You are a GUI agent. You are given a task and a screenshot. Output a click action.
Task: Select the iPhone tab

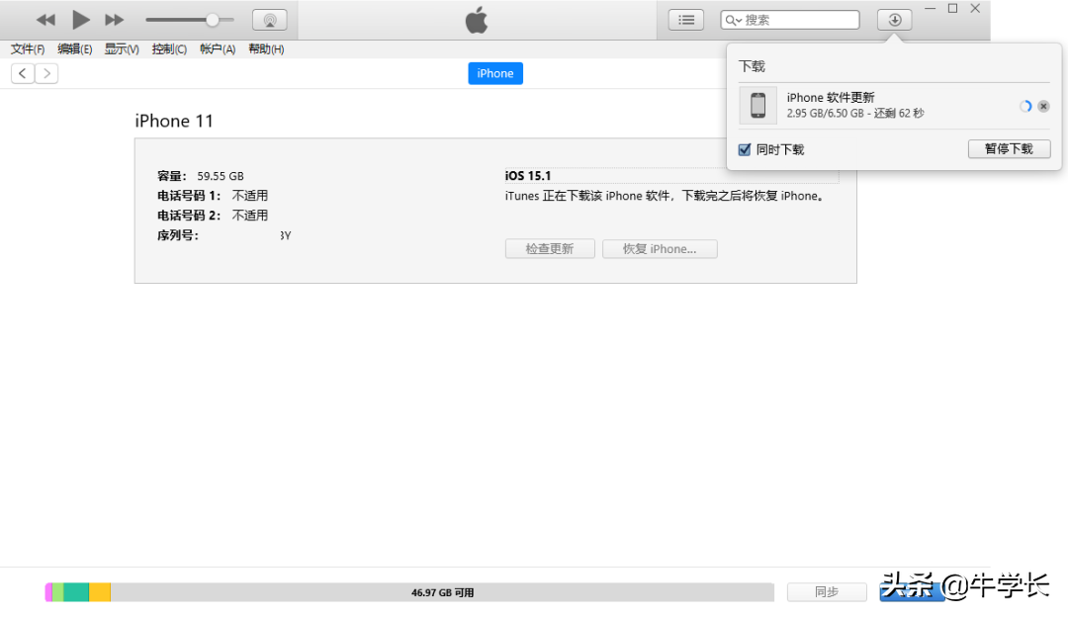494,72
